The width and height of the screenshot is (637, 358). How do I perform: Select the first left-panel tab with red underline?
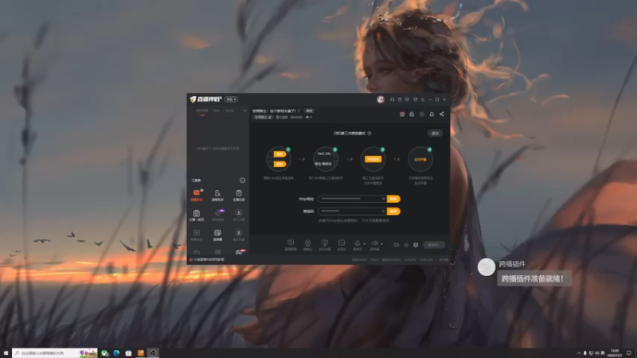pos(202,111)
